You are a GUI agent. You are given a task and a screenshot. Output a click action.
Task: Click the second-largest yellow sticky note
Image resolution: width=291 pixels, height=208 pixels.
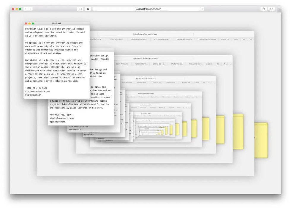click(x=238, y=132)
